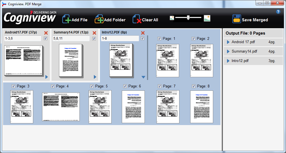Select the Page 1 thumbnail

[x=168, y=61]
